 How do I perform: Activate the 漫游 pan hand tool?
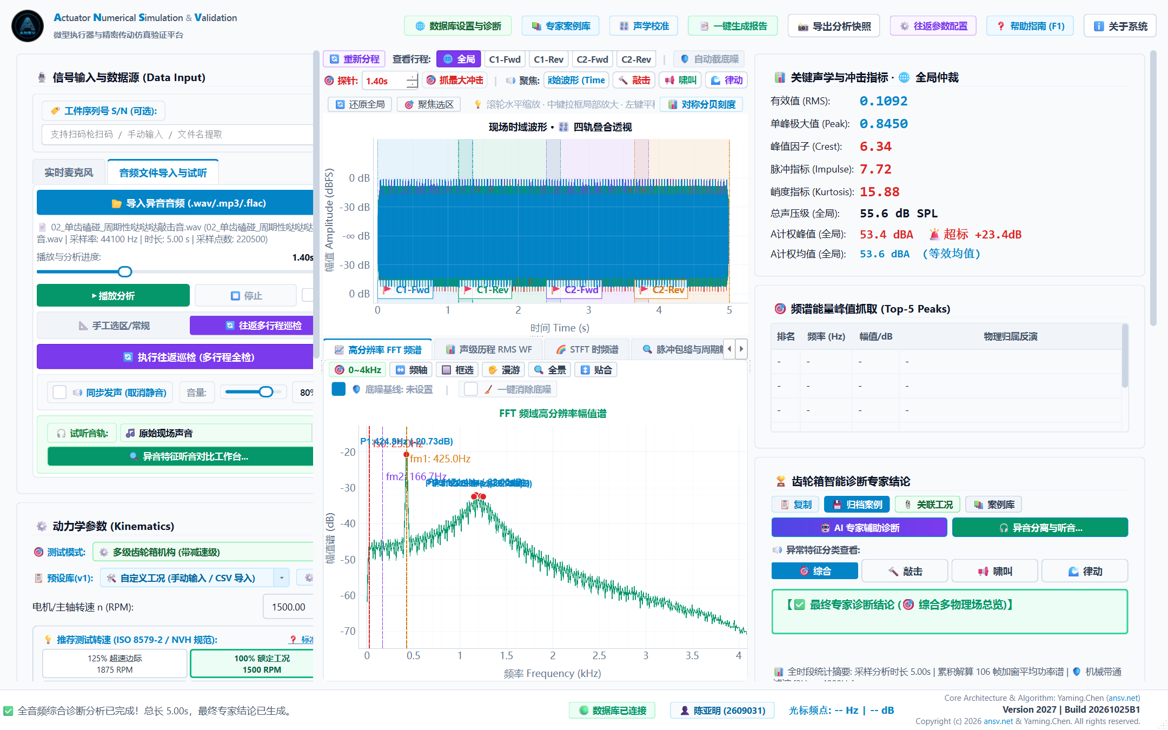click(503, 370)
